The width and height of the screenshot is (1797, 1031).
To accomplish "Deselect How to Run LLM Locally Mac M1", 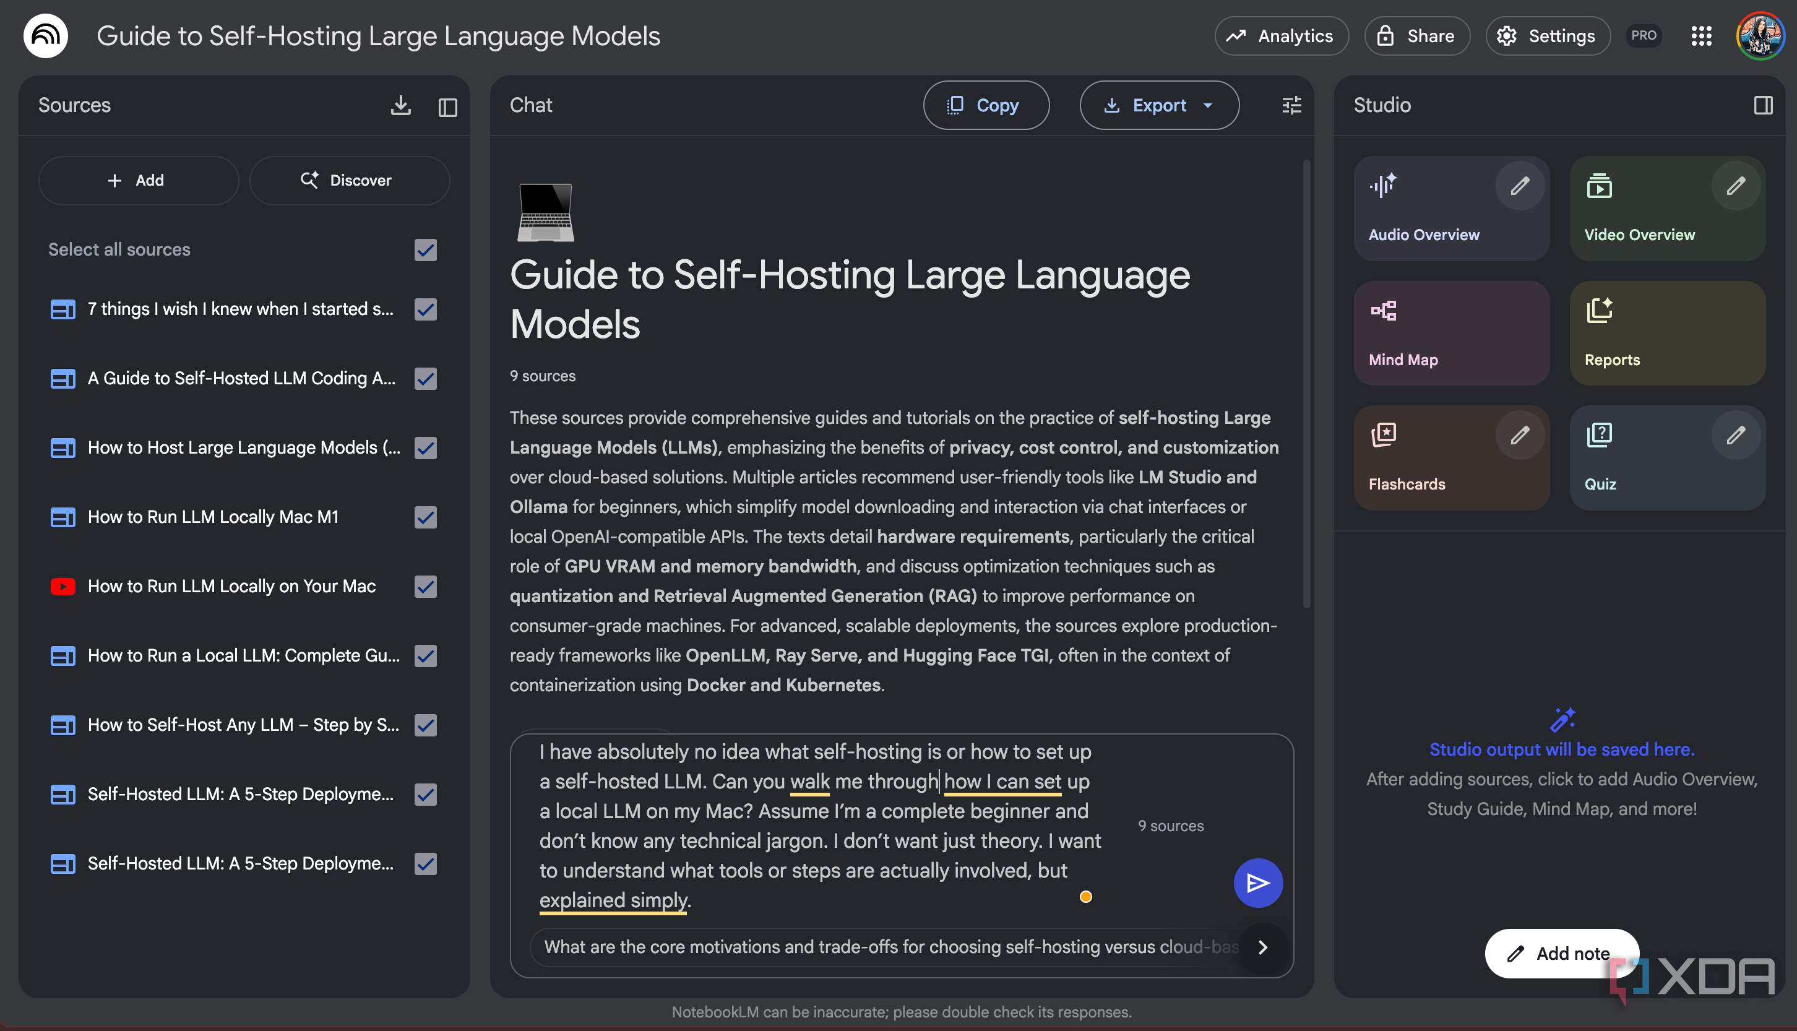I will click(x=426, y=517).
